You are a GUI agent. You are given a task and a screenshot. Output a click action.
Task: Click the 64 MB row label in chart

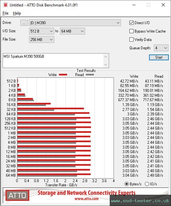click(x=11, y=175)
